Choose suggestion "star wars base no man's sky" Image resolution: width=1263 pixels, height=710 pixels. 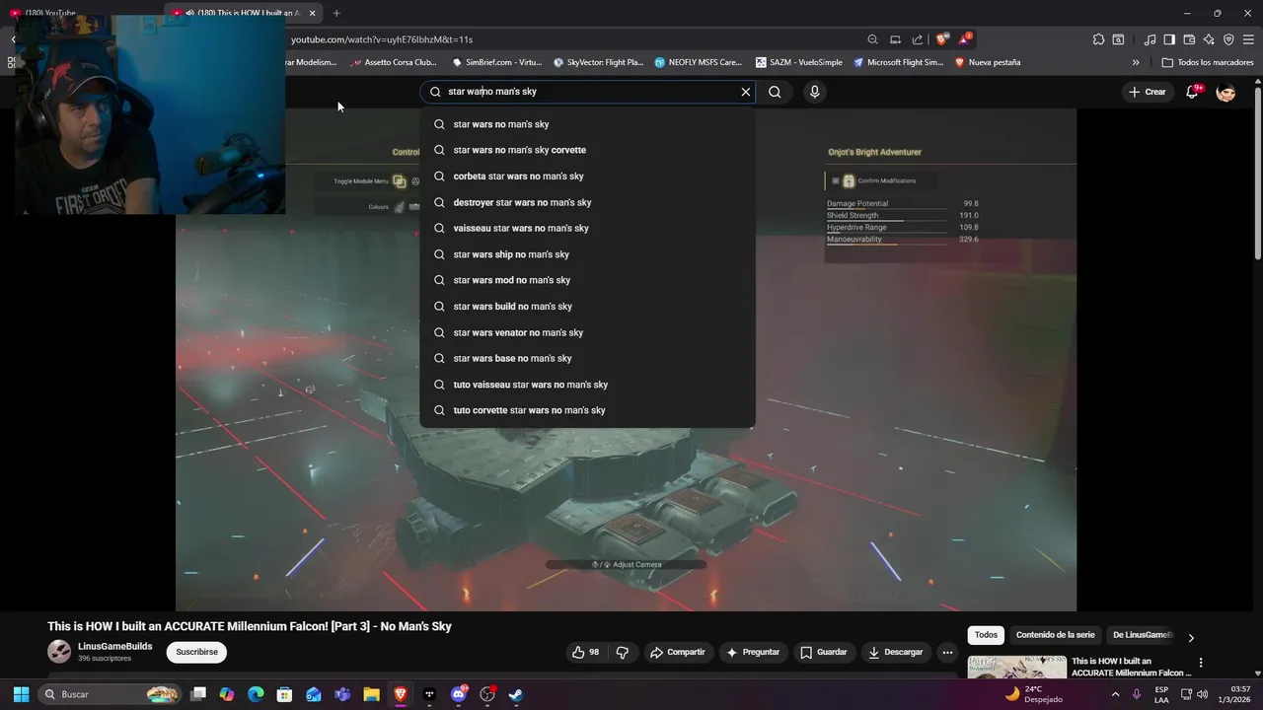coord(587,358)
